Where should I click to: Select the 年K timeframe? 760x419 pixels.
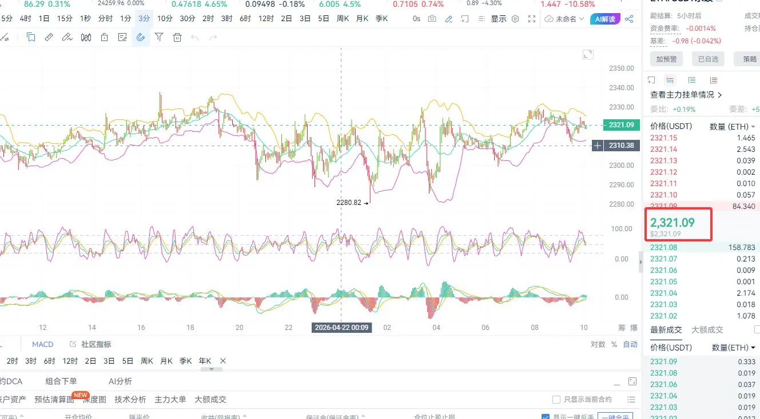(x=205, y=361)
